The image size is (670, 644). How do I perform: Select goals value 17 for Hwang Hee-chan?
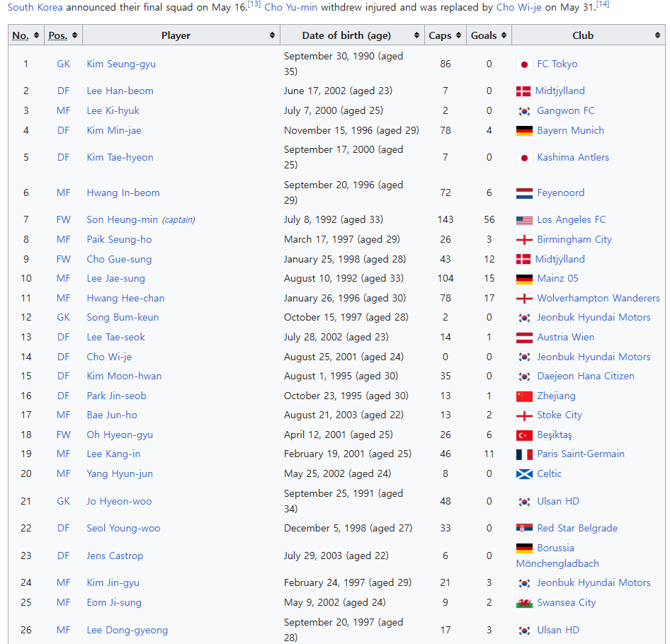pyautogui.click(x=489, y=298)
